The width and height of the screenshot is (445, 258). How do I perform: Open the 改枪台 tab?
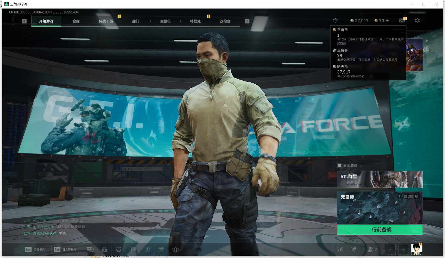coord(225,21)
